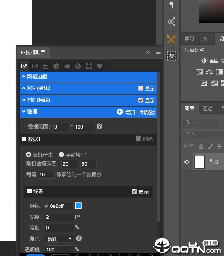This screenshot has width=224, height=256.
Task: Click 删除 to remove 数据1
Action: [x=144, y=139]
